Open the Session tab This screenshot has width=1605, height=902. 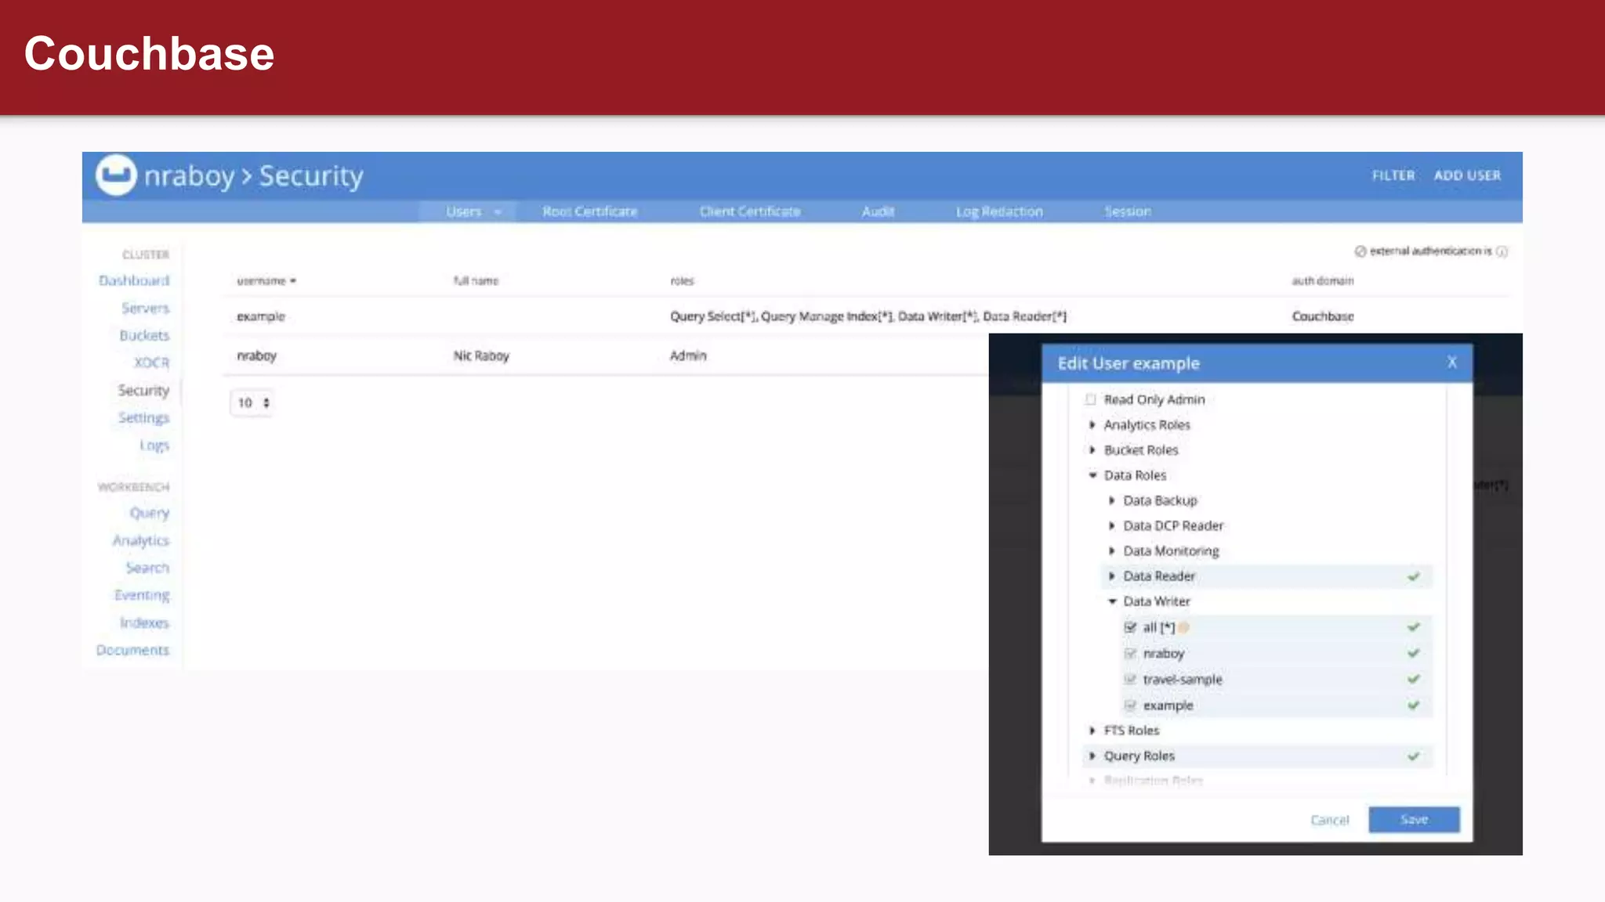click(x=1128, y=211)
